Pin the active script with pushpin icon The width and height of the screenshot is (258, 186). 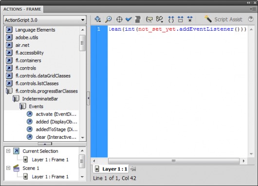pos(133,169)
